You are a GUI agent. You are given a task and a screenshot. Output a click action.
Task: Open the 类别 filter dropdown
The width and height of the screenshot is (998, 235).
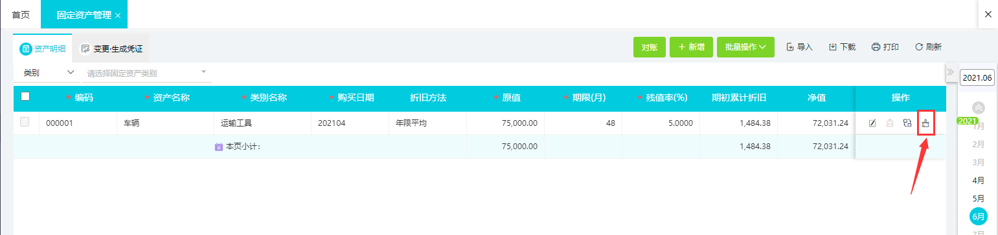pos(47,73)
